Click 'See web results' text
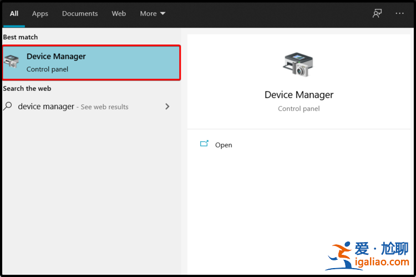 tap(104, 107)
